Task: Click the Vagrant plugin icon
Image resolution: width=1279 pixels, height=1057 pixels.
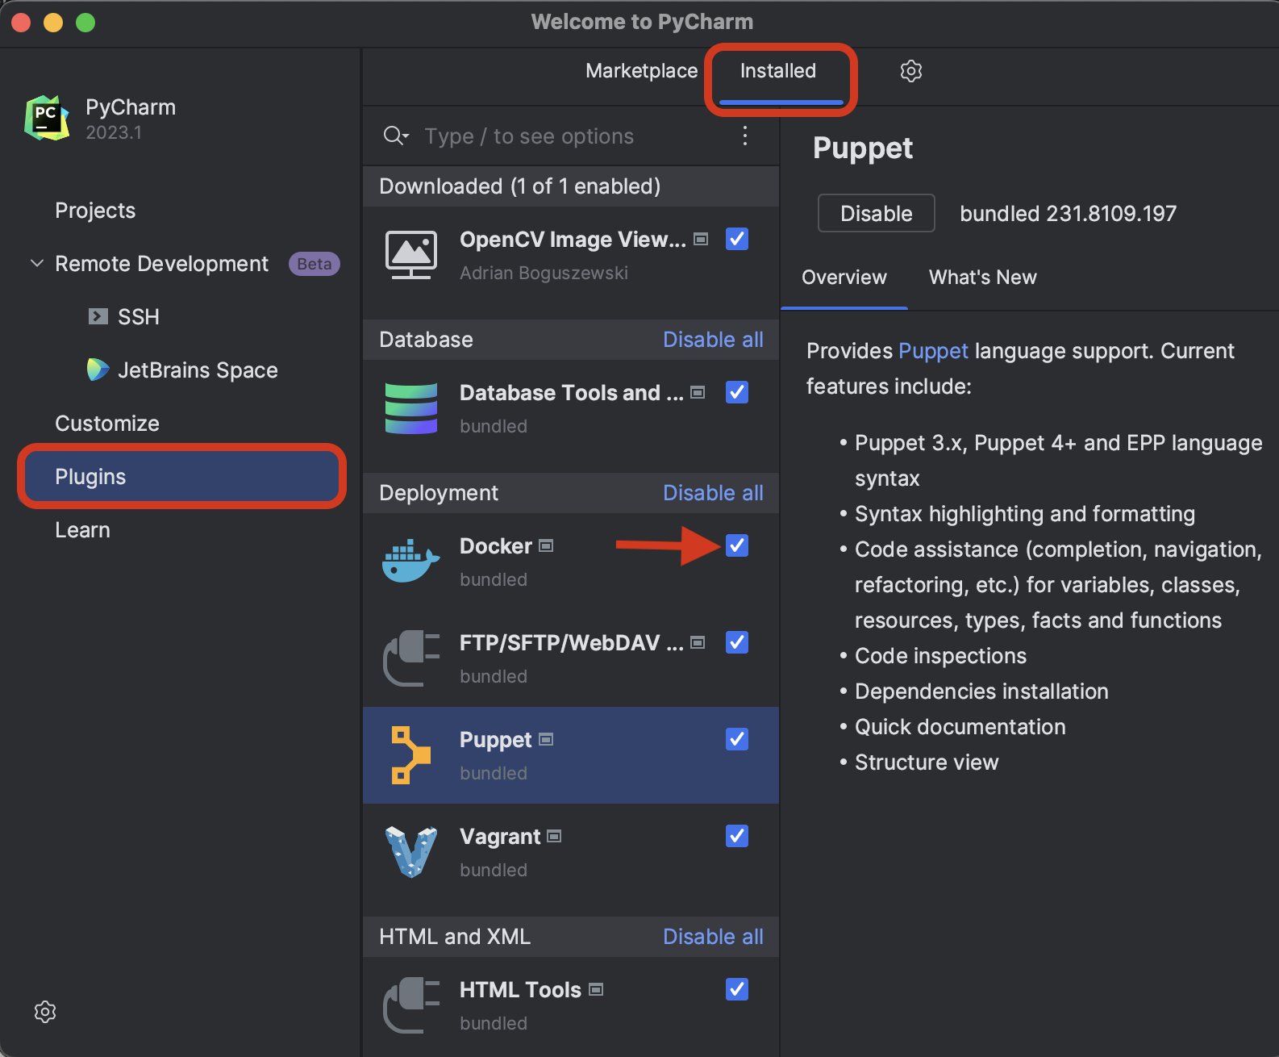Action: [x=411, y=852]
